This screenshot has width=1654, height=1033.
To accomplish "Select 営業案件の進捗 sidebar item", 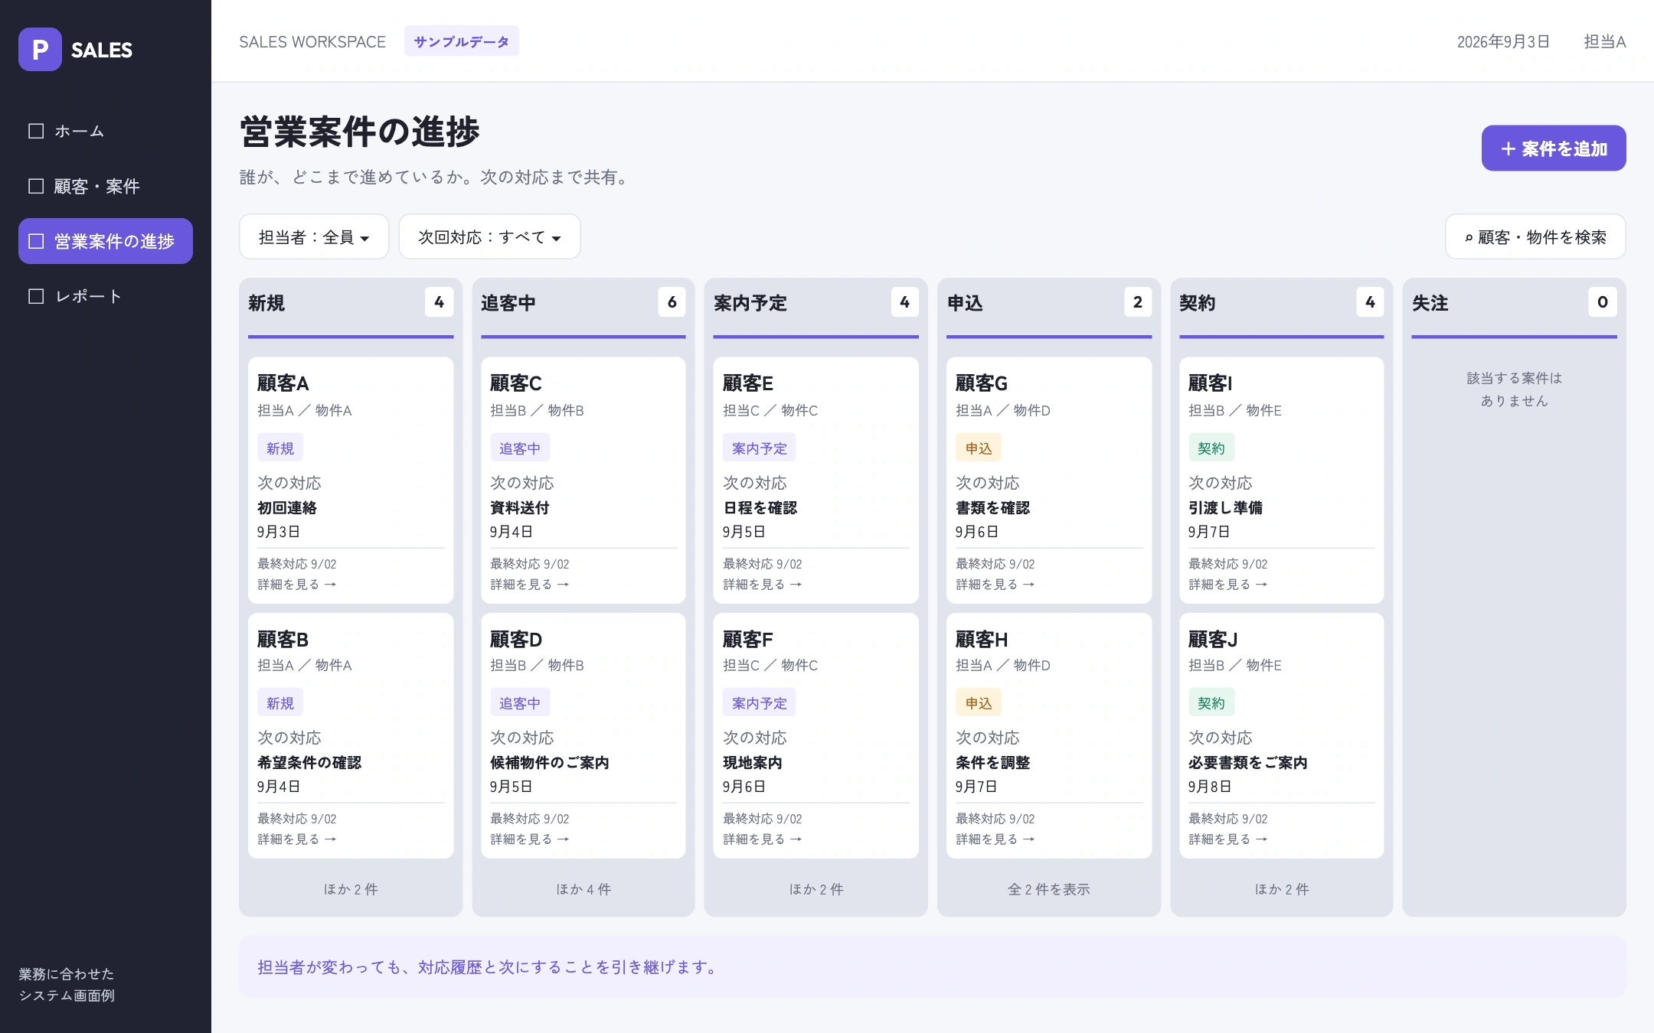I will coord(106,241).
